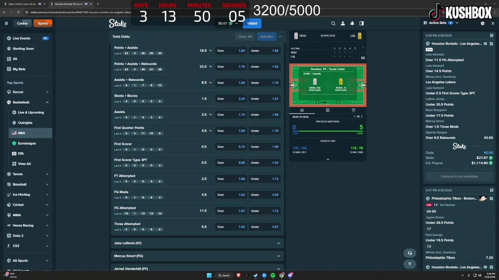Open the Windows Start button
Viewport: 499px width, 280px height.
pos(209,275)
